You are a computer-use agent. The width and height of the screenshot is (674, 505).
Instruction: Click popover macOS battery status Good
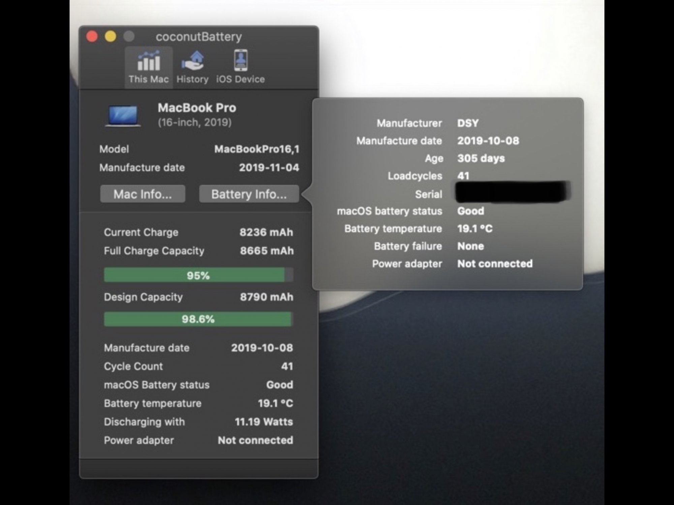(x=470, y=211)
